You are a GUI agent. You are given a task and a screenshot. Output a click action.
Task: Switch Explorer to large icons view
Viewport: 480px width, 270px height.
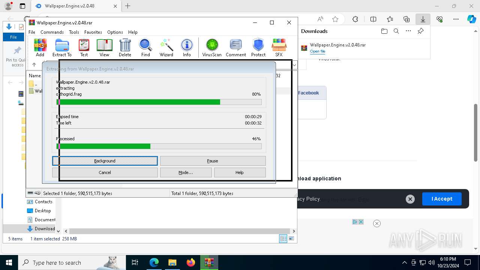(x=291, y=238)
